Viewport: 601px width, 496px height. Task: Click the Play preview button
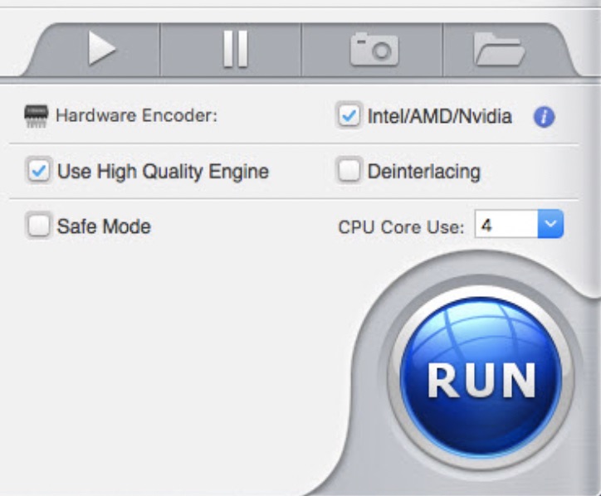101,49
